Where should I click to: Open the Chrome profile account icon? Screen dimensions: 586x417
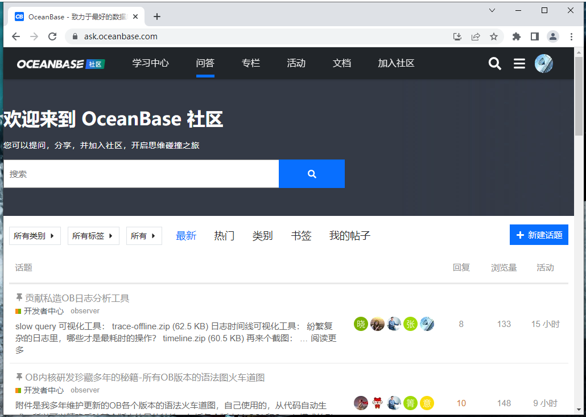coord(553,36)
